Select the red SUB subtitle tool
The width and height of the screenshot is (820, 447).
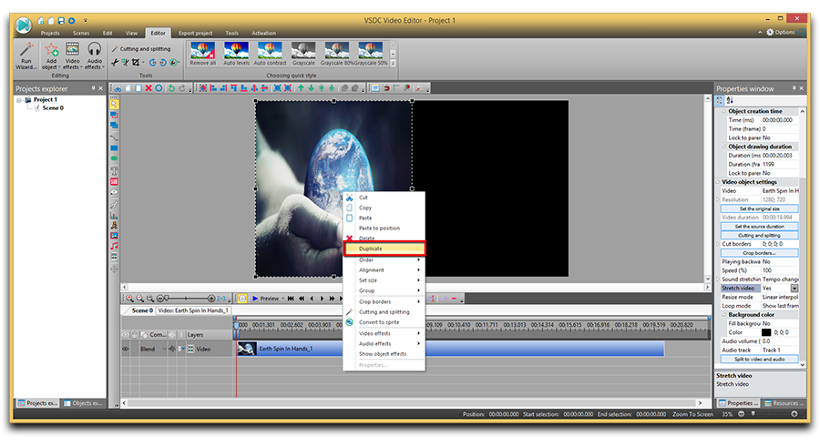[x=114, y=182]
